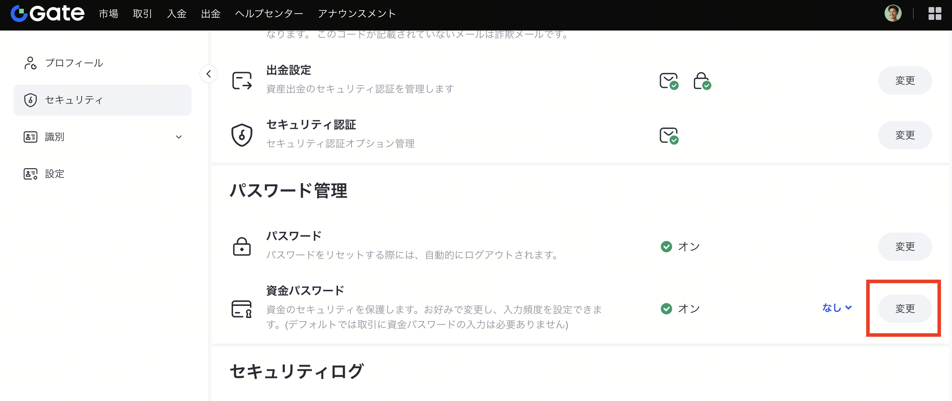Viewport: 952px width, 401px height.
Task: Click the email verified icon for セキュリティ認証
Action: click(669, 135)
